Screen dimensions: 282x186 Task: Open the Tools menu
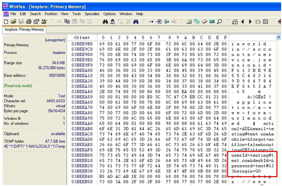pyautogui.click(x=77, y=14)
